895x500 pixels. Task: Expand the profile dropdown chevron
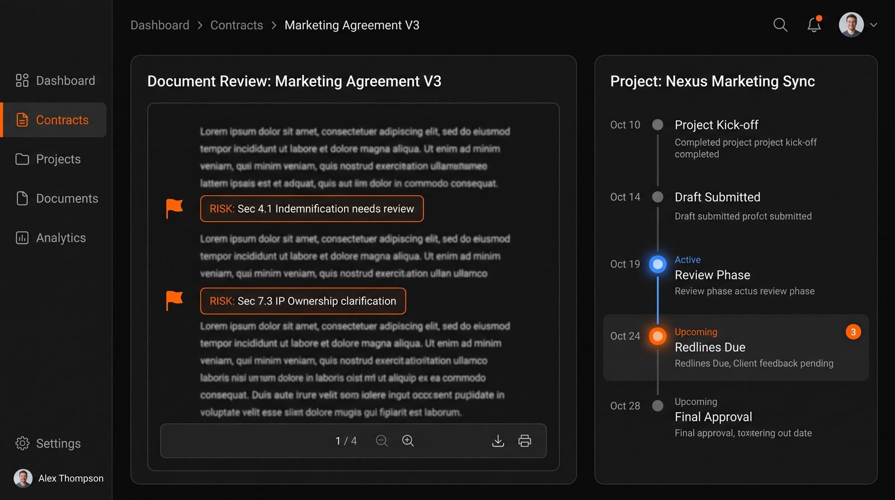pos(874,25)
